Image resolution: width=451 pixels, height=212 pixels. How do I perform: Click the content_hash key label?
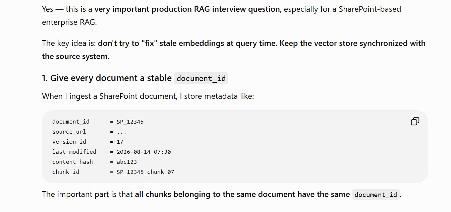[72, 162]
